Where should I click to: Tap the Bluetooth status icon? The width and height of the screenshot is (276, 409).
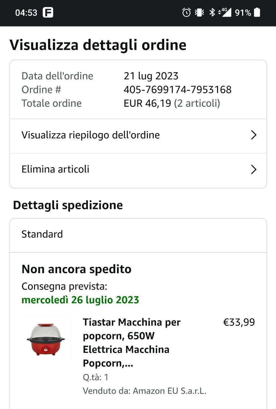coord(212,12)
